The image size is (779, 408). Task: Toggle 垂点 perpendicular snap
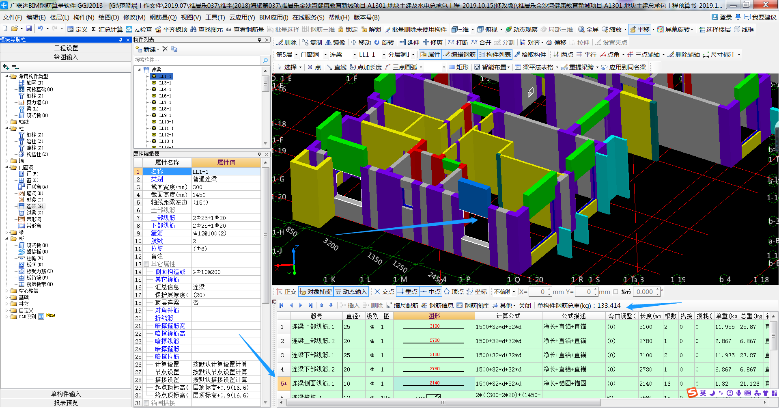click(407, 291)
